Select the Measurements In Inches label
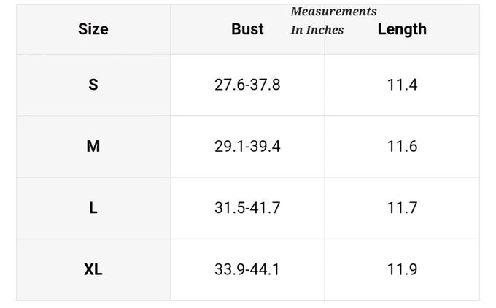The height and width of the screenshot is (308, 496). 334,20
